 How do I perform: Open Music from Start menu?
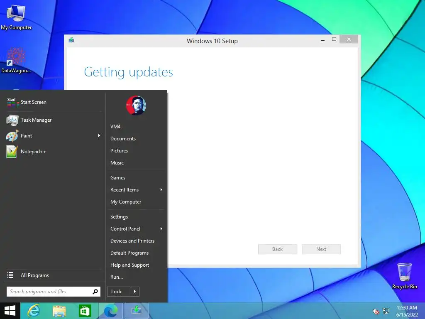(136, 163)
